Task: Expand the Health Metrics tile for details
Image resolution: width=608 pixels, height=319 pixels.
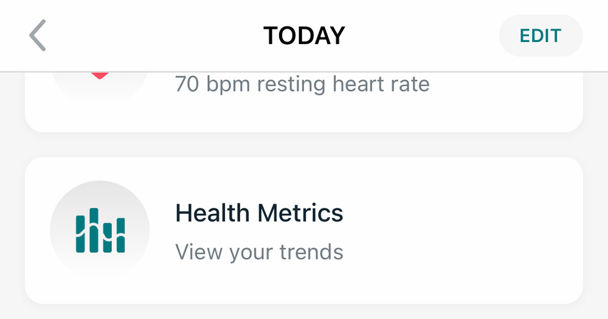Action: tap(304, 230)
